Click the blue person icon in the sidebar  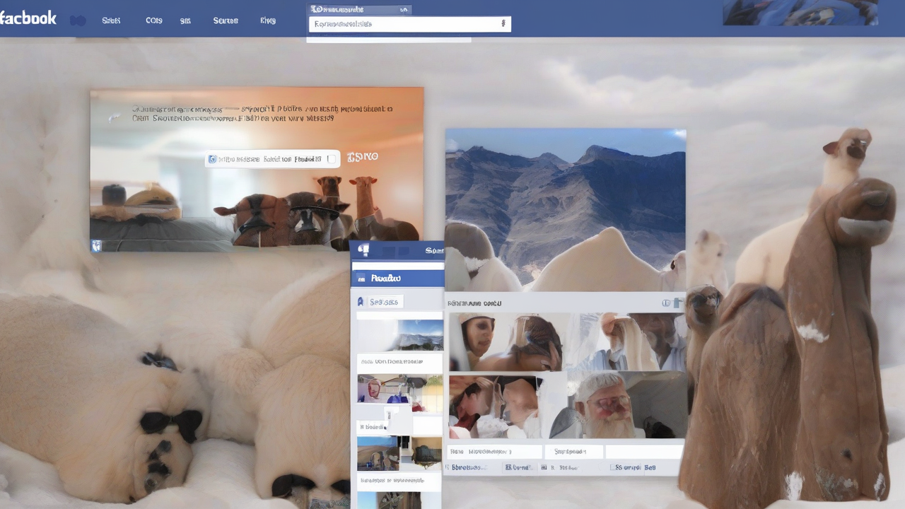click(361, 302)
